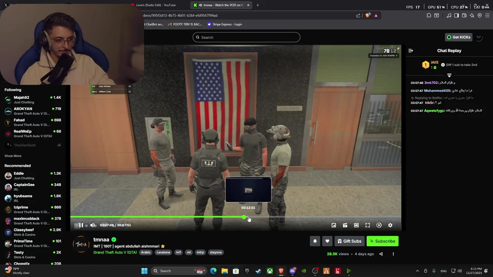
Task: Open the media playlist music-note icon
Action: [449, 15]
